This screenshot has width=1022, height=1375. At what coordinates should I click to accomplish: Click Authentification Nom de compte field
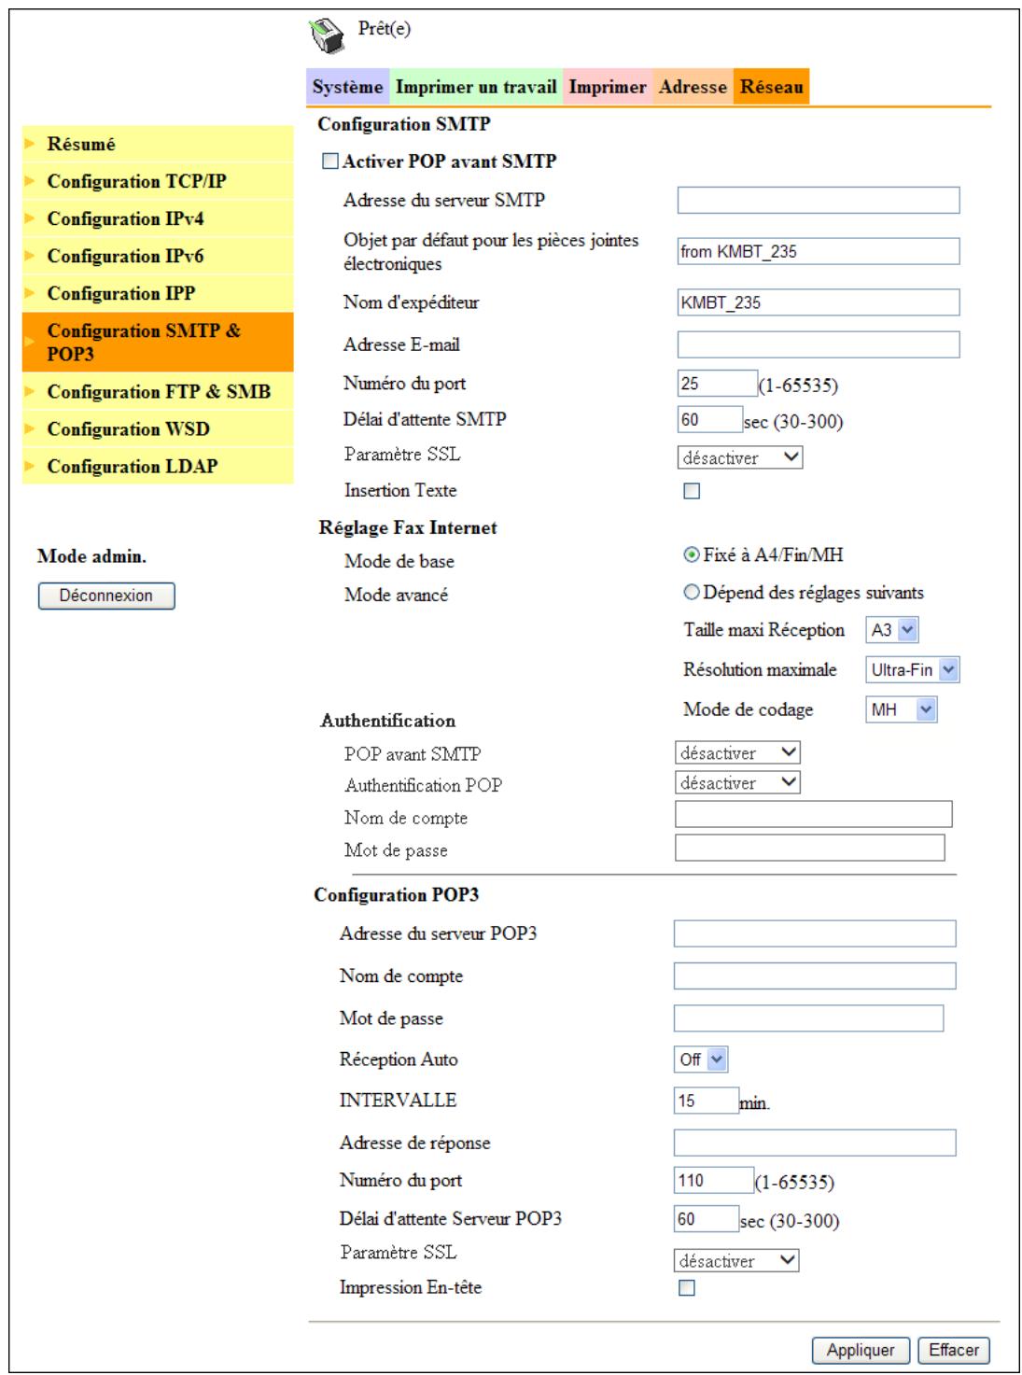(x=814, y=814)
